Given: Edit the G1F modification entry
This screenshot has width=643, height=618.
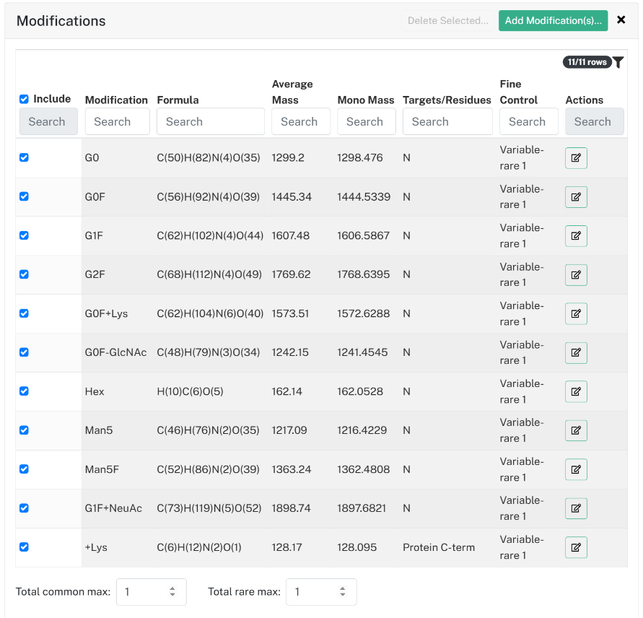Looking at the screenshot, I should [x=576, y=236].
